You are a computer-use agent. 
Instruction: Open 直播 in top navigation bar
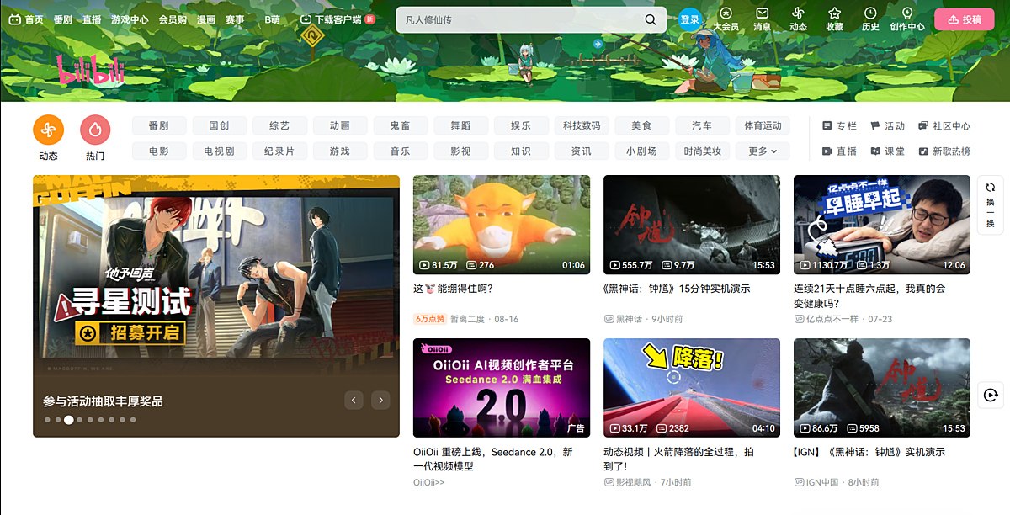point(92,19)
